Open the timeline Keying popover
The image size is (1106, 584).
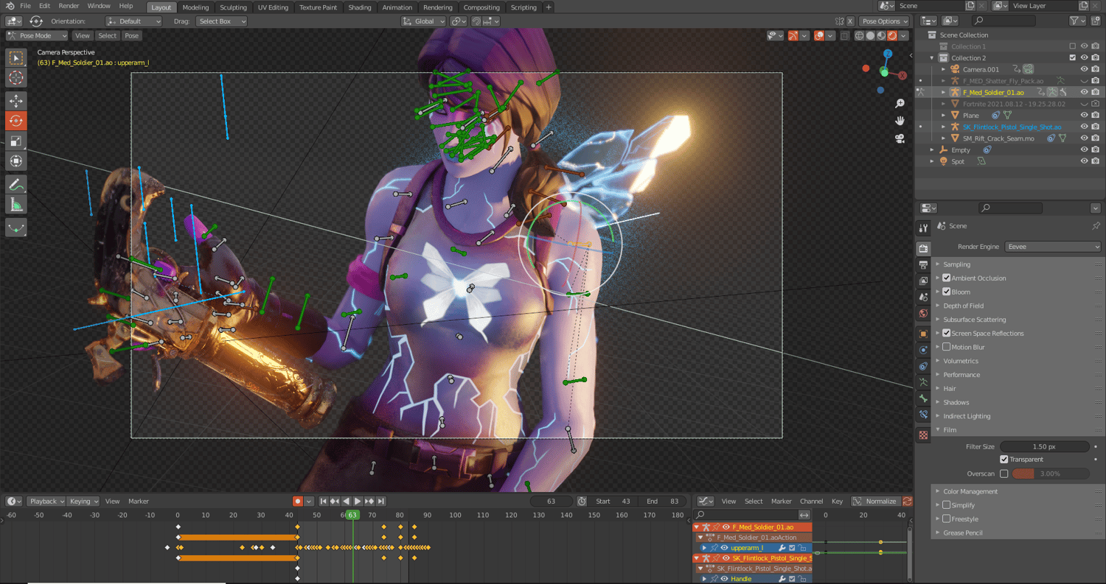click(84, 501)
